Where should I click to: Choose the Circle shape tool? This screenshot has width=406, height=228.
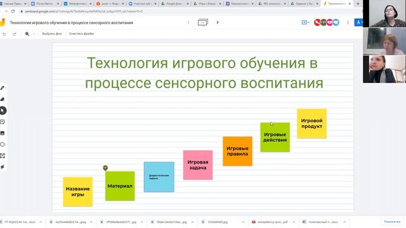[3, 144]
